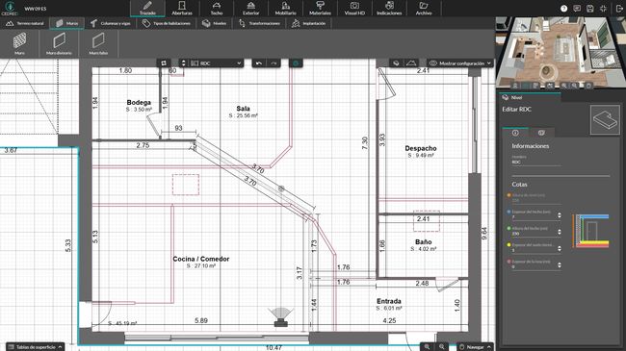626x351 pixels.
Task: Choose the Muro falso tool
Action: click(x=98, y=43)
